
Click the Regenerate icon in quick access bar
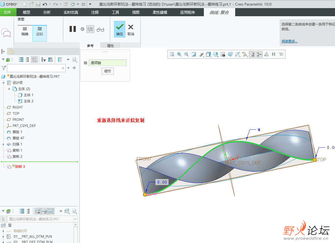[x=66, y=4]
